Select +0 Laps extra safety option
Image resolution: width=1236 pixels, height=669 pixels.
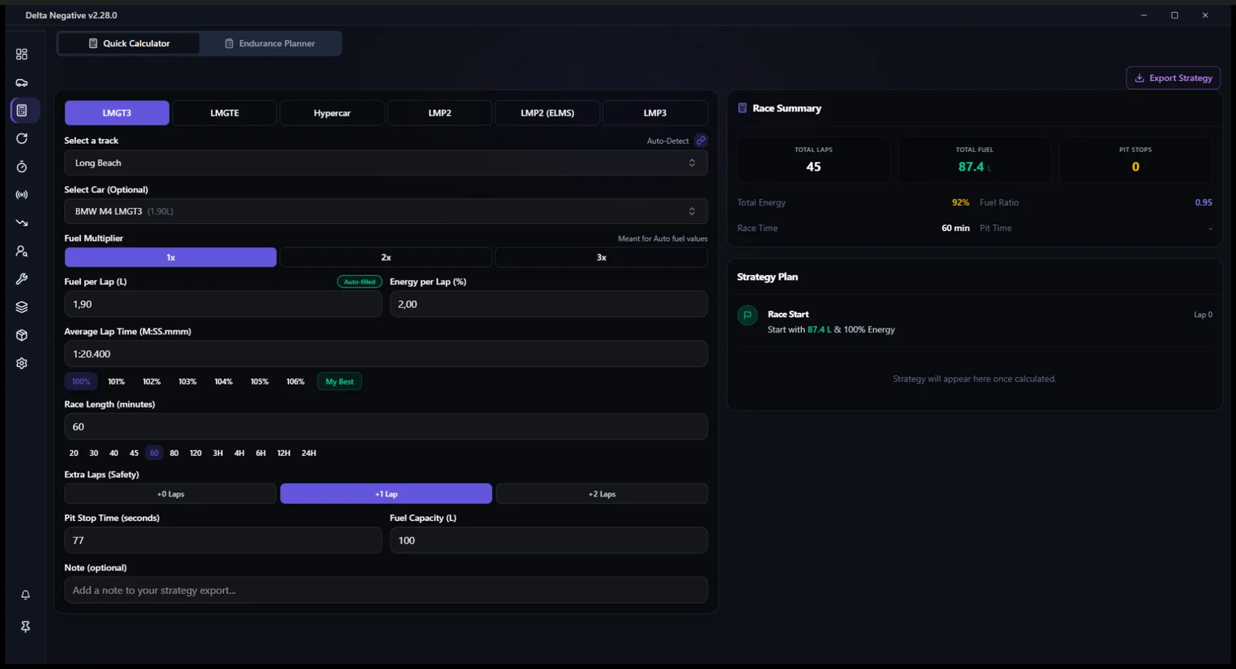[171, 494]
